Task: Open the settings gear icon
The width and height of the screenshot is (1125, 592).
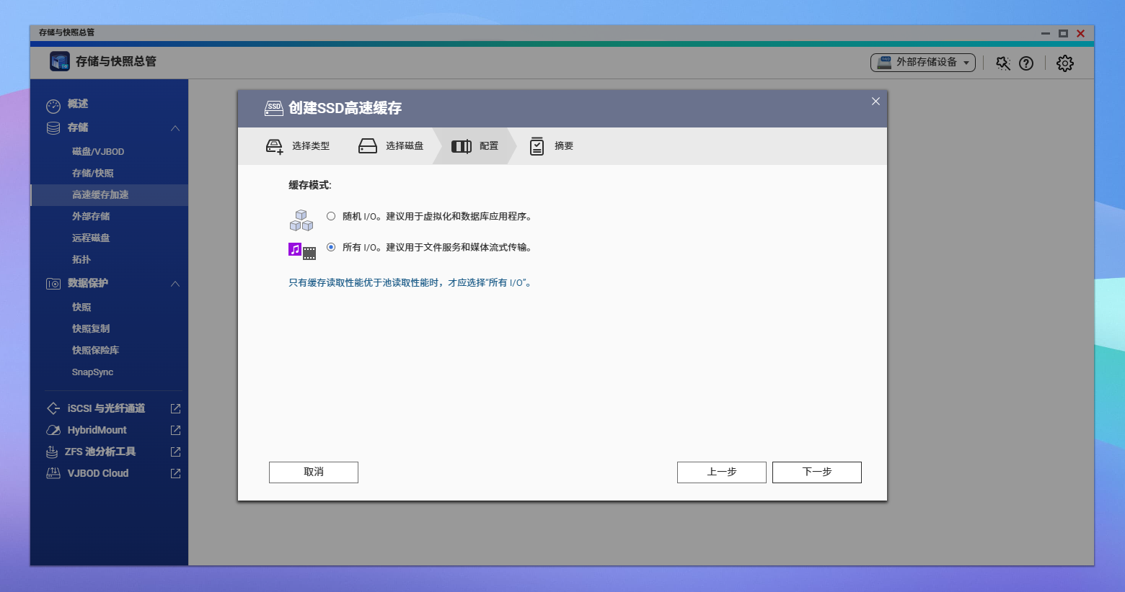Action: coord(1064,63)
